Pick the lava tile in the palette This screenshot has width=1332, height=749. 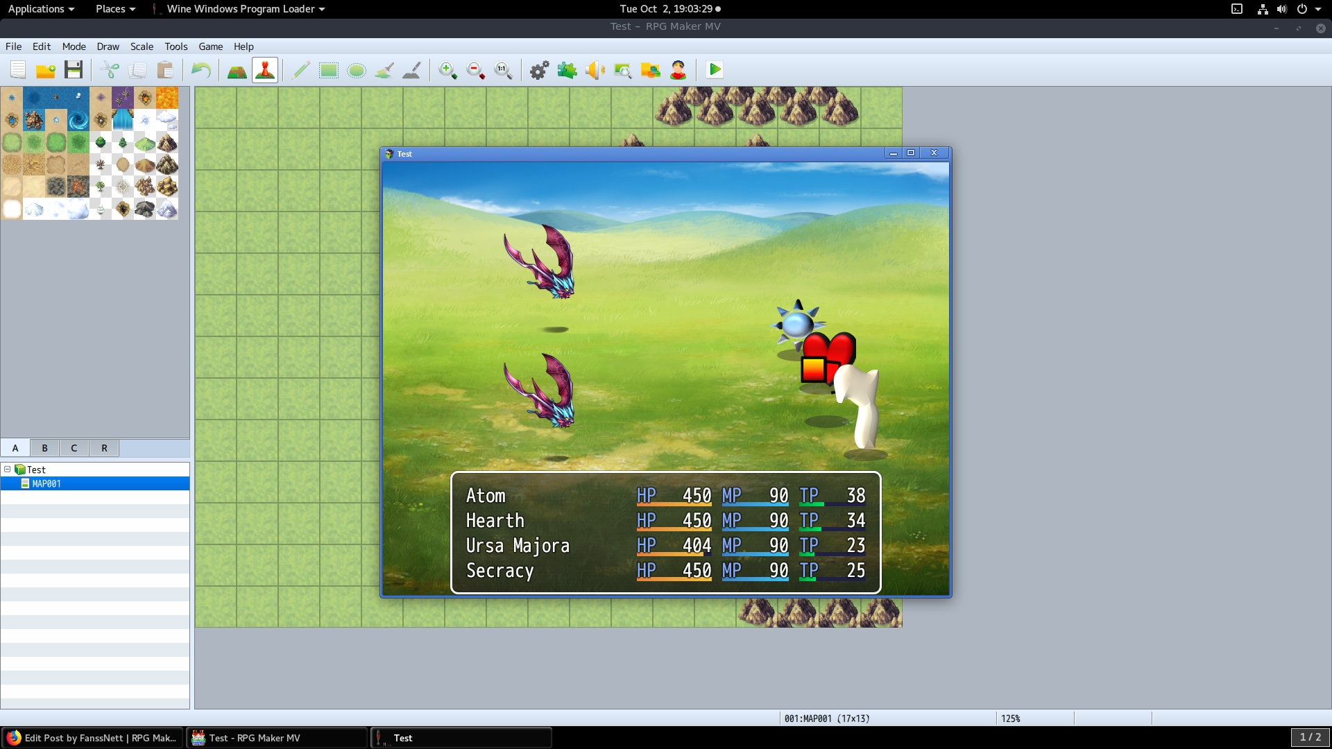coord(167,98)
